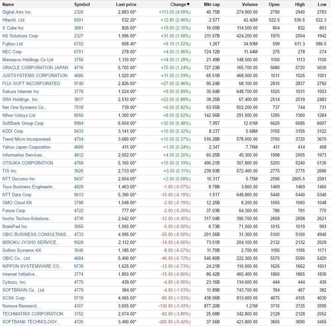Open TECHMATRIX CORPORATION link
331x326 pixels.
pos(33,314)
